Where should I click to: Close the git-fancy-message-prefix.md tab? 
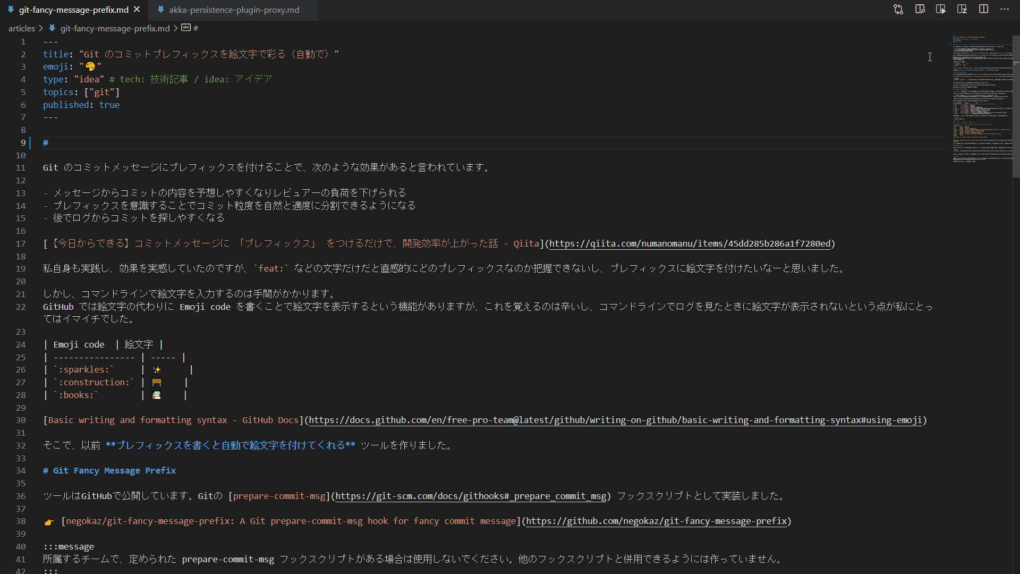coord(137,10)
